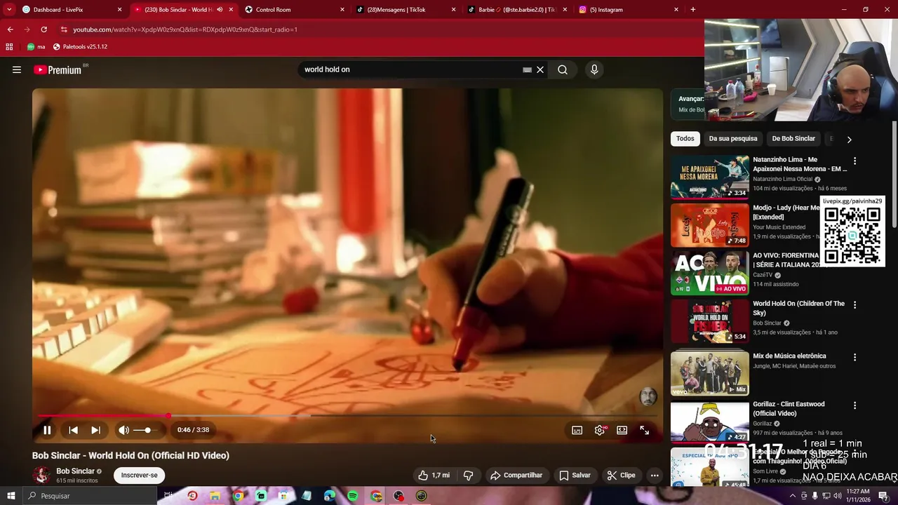Select the Todos filter chip
This screenshot has height=505, width=898.
[685, 139]
